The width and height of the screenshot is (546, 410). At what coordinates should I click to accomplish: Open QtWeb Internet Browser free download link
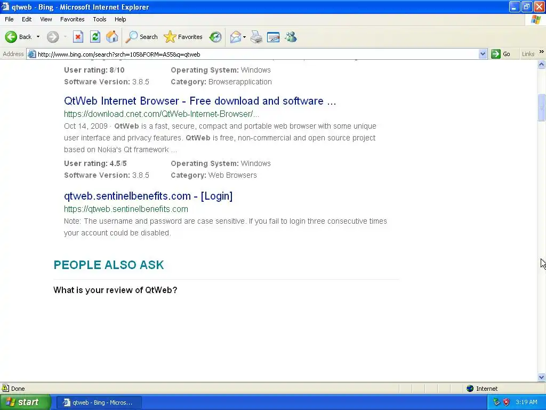pyautogui.click(x=200, y=101)
